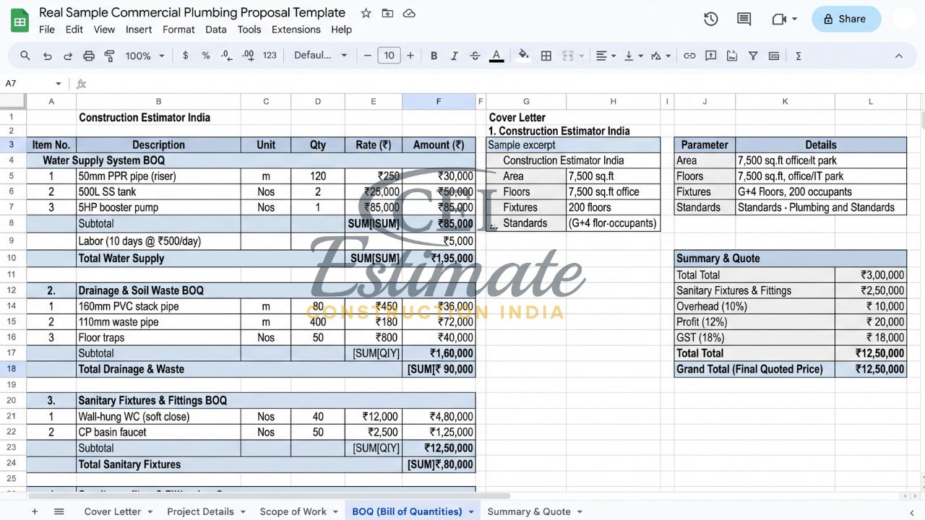Viewport: 925px width, 520px height.
Task: Open the horizontal alignment dropdown
Action: coord(605,55)
